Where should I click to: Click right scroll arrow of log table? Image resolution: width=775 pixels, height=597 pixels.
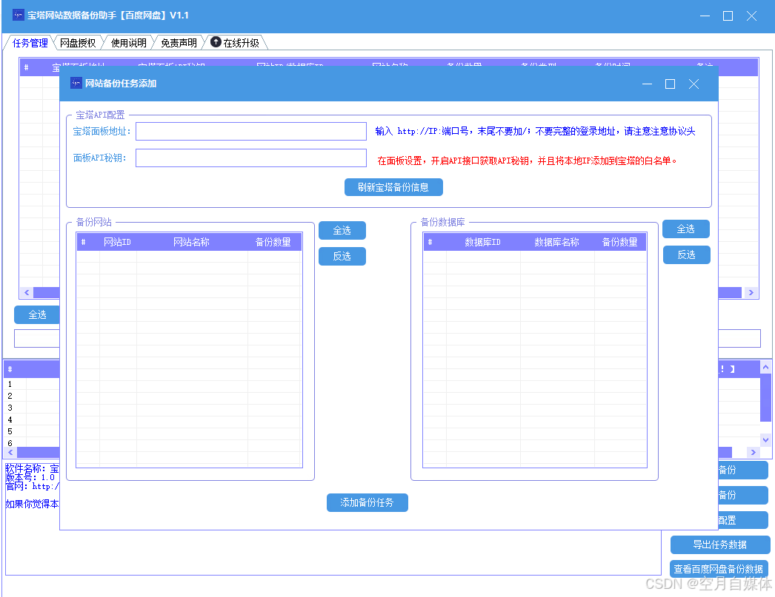coord(754,452)
